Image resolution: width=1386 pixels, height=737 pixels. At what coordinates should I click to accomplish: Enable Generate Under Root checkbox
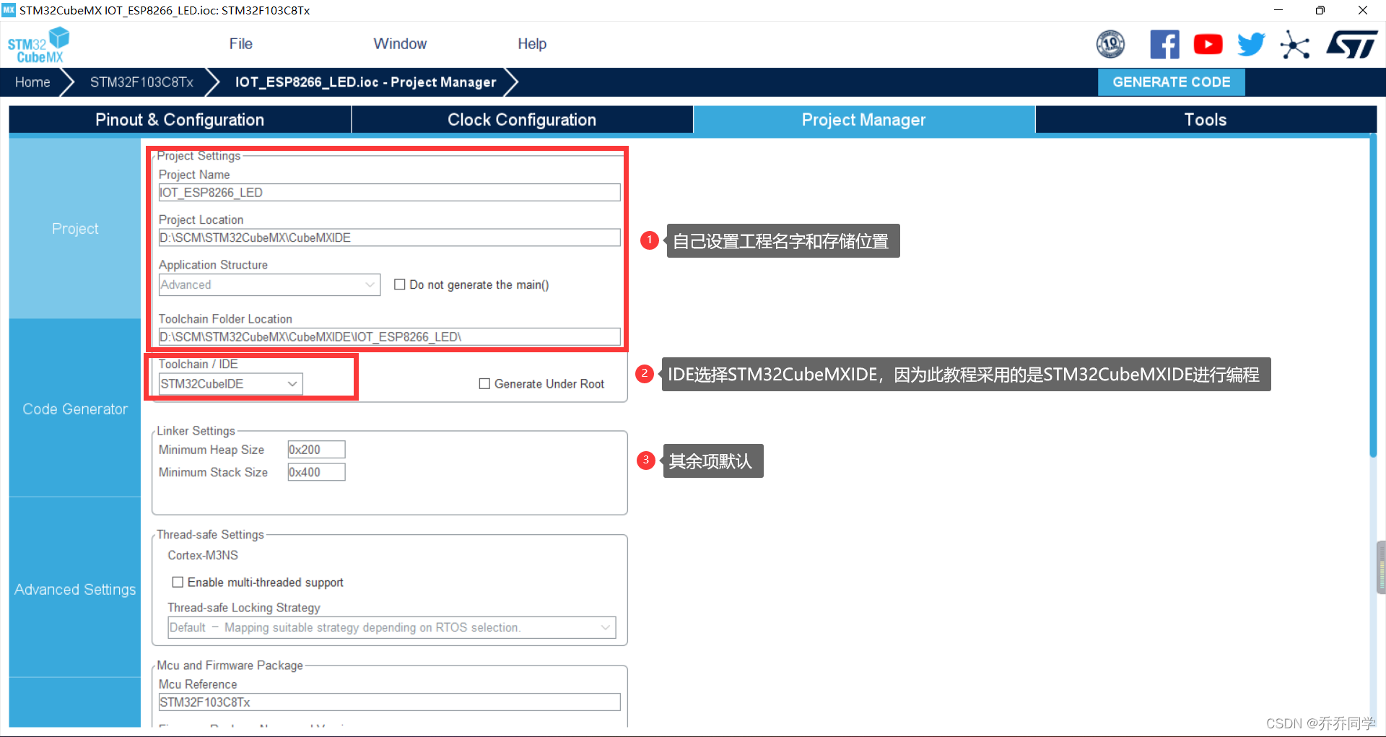pyautogui.click(x=484, y=384)
